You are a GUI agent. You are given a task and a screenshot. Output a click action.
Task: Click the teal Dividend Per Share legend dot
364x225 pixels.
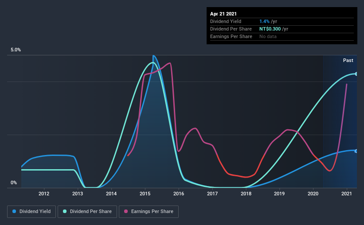(65, 211)
